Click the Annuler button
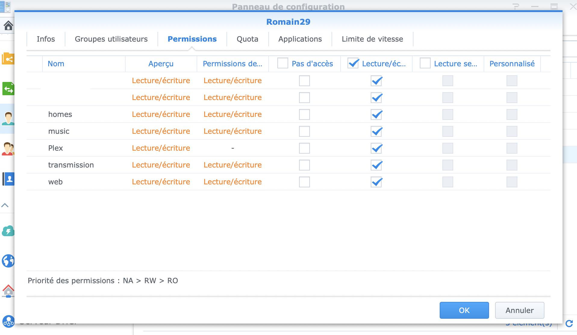 (x=519, y=310)
